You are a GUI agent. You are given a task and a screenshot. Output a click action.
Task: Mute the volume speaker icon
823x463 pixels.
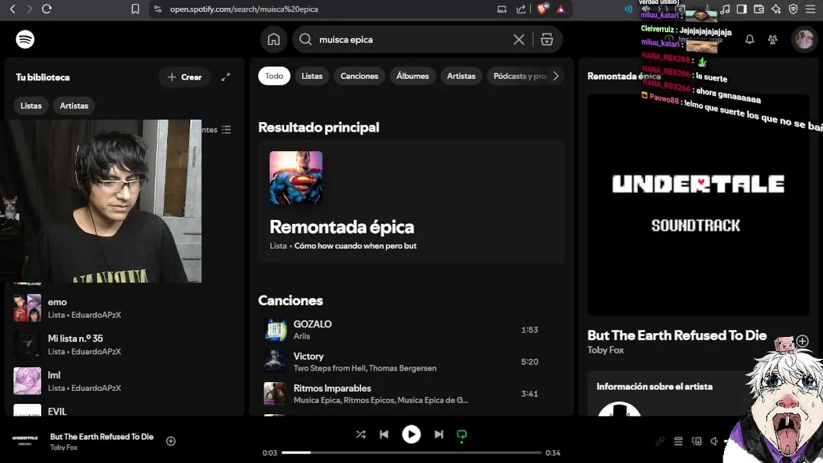click(x=714, y=441)
